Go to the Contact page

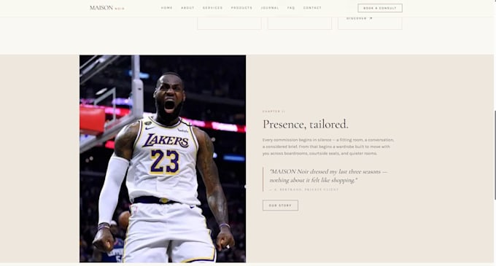[312, 8]
